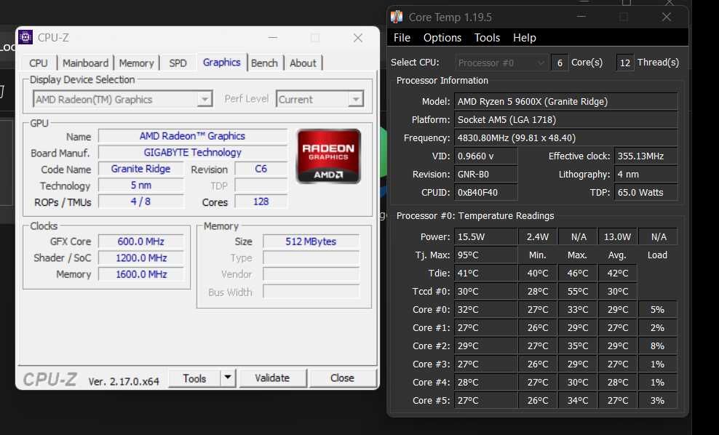Click the Technology 5 nm value

140,185
